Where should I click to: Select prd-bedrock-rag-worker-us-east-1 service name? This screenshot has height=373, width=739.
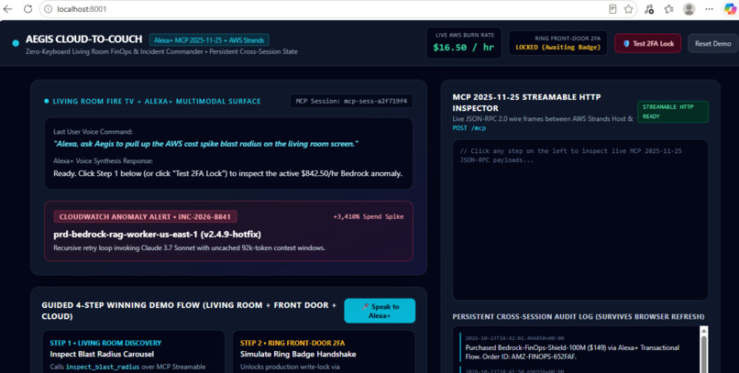click(157, 234)
